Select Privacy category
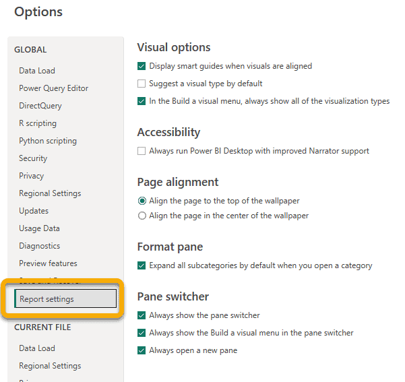The image size is (405, 382). click(x=31, y=176)
